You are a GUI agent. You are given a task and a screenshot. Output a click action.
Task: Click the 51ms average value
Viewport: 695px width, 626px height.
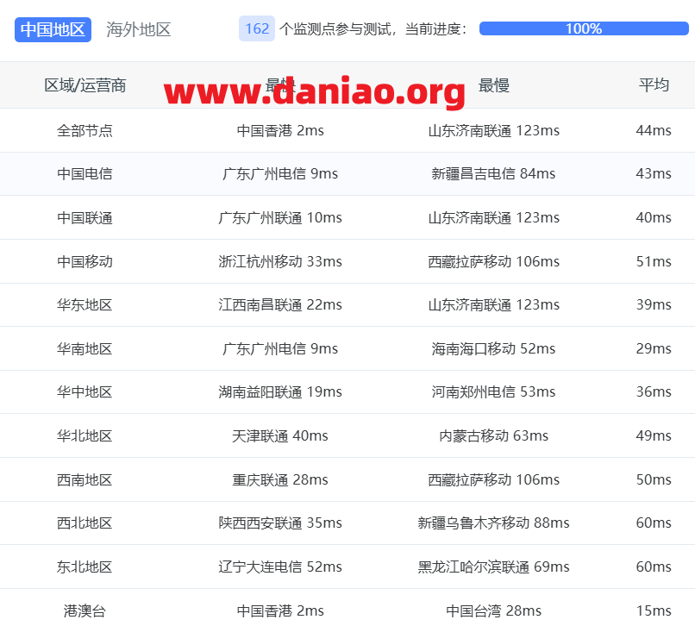pos(654,261)
